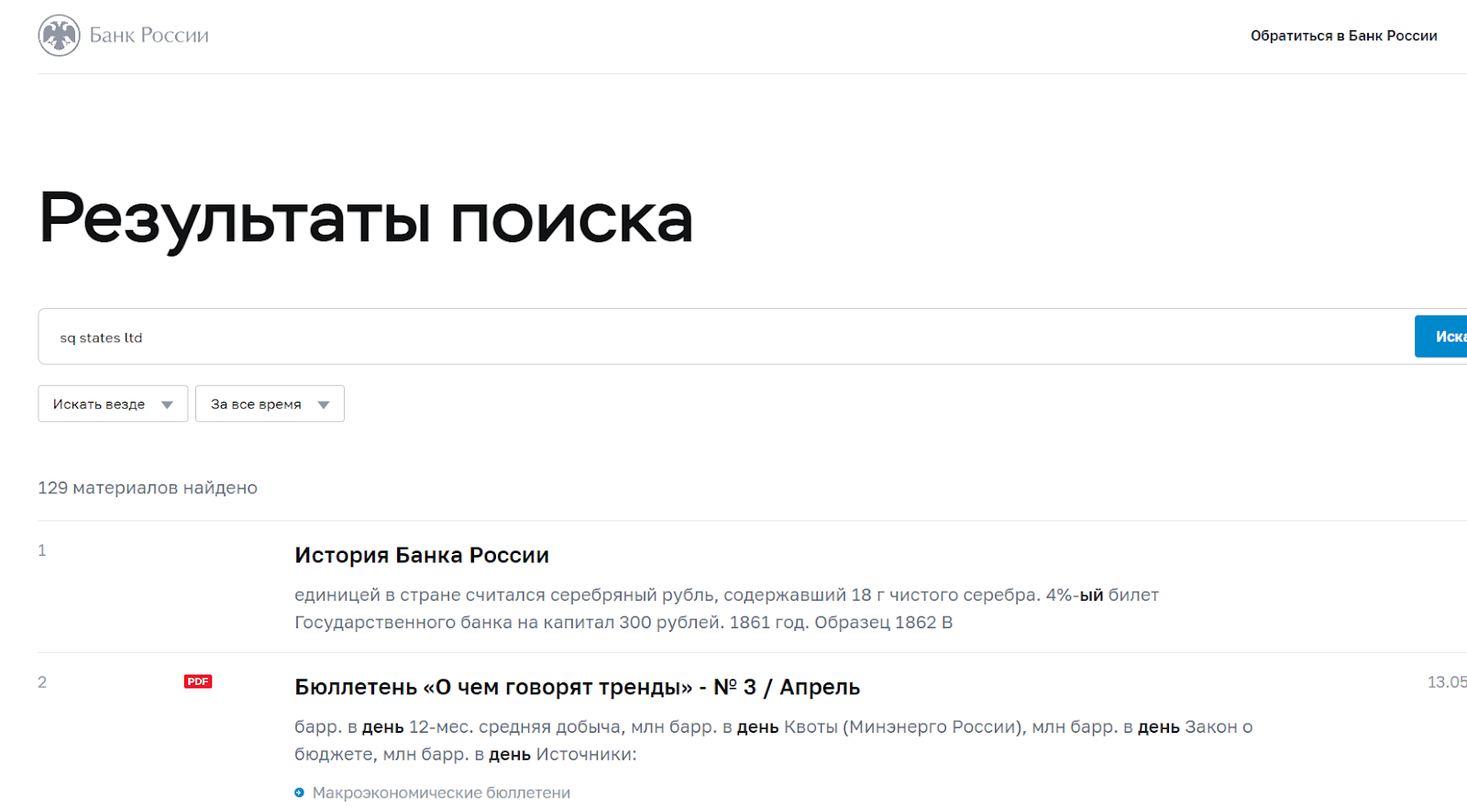Screen dimensions: 1467x808
Task: Expand the Искать везде dropdown
Action: 113,404
